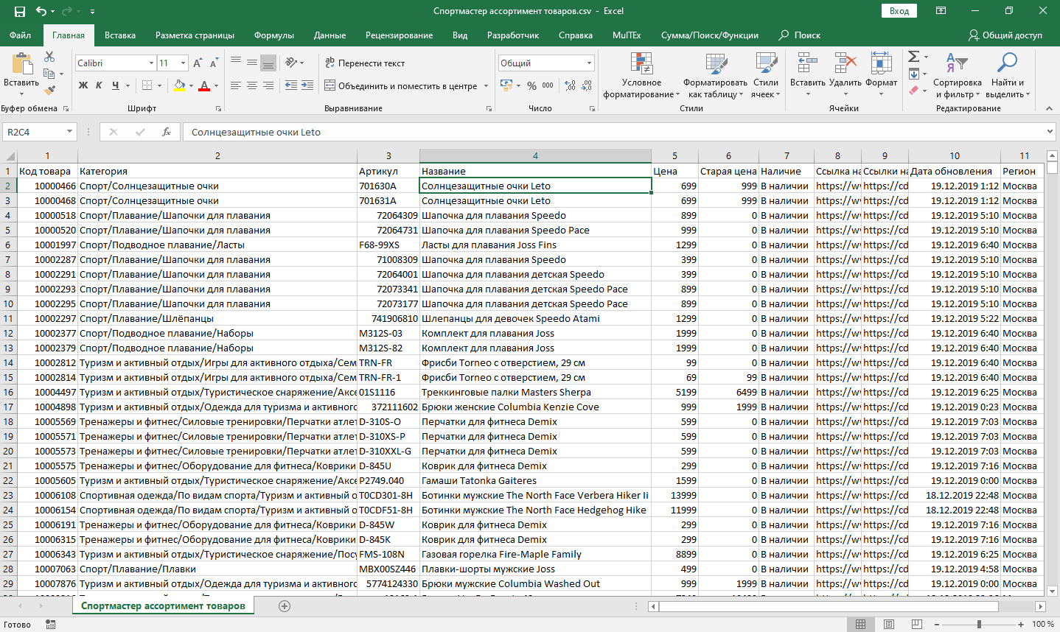Image resolution: width=1060 pixels, height=632 pixels.
Task: Switch to the Формулы tab
Action: (274, 35)
